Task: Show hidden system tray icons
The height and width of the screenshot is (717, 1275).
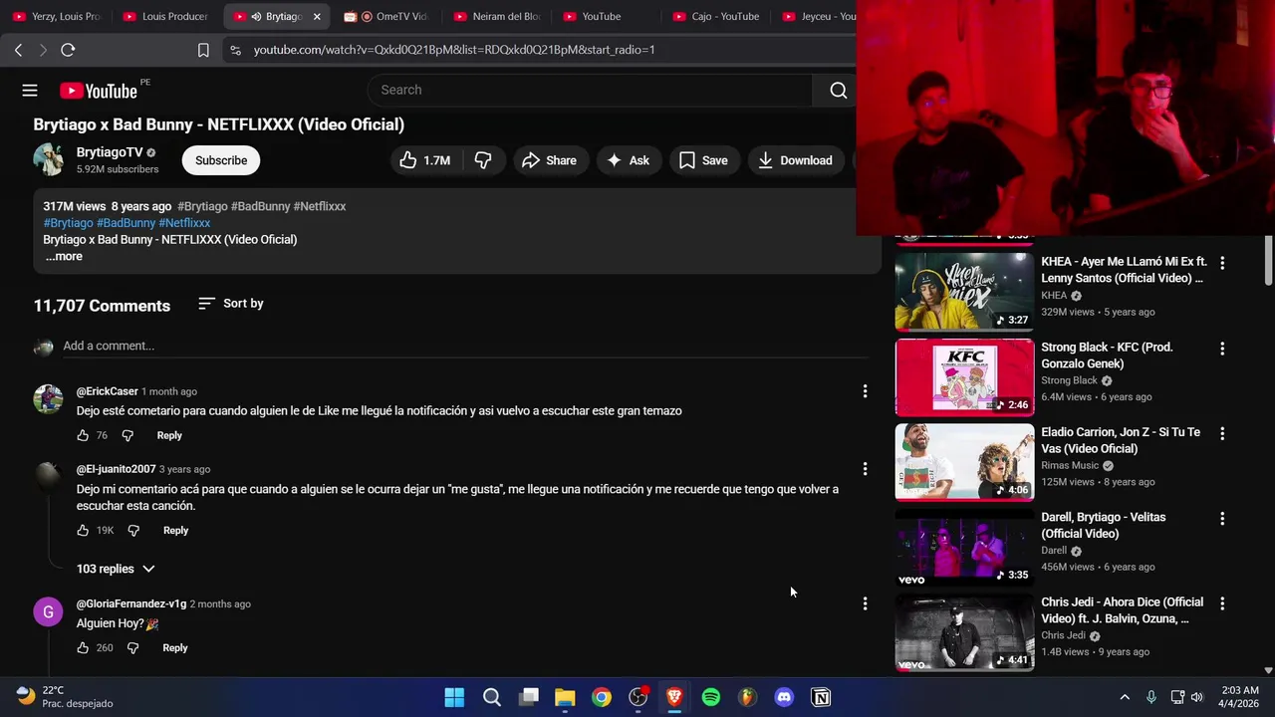Action: pyautogui.click(x=1125, y=697)
